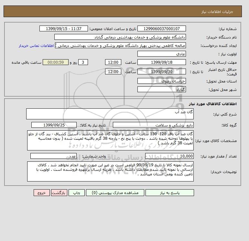Click the text ساعت باقی مانده
The height and width of the screenshot is (241, 249).
coord(27,62)
